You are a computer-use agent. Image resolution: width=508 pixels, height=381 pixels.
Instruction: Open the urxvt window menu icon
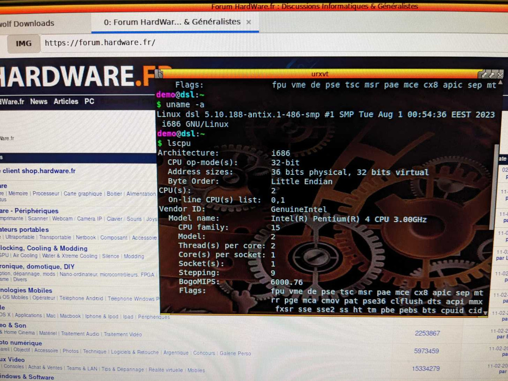tap(159, 75)
